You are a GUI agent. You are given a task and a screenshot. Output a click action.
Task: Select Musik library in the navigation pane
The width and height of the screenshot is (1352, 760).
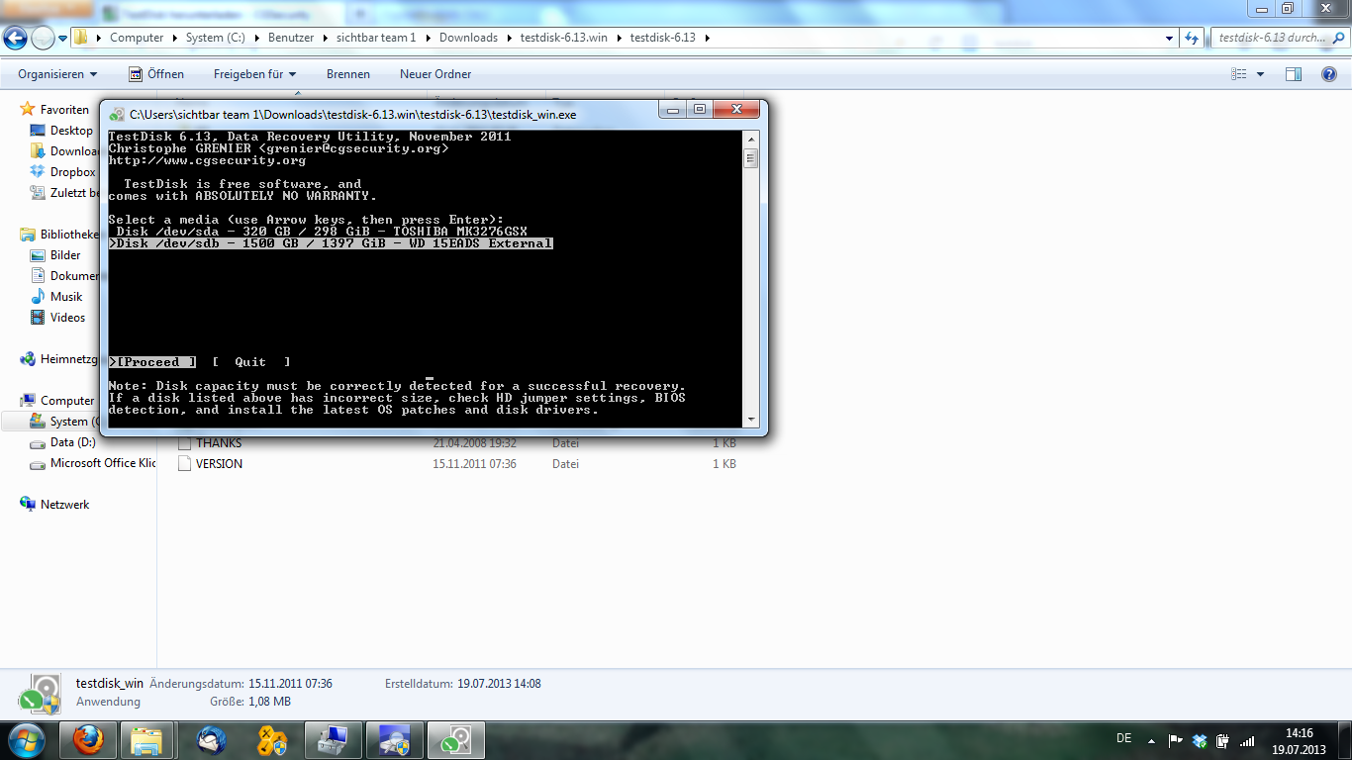click(66, 297)
